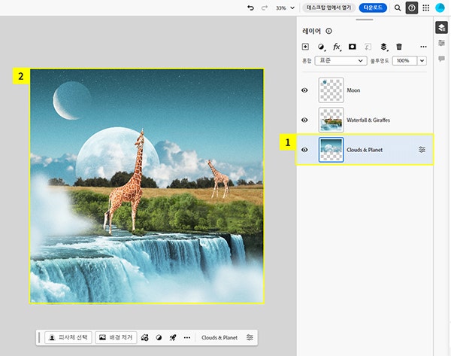The height and width of the screenshot is (356, 451).
Task: Toggle visibility of Clouds & Planet layer
Action: click(305, 150)
